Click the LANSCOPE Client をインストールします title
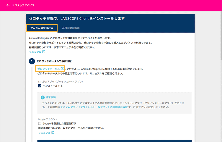Screen dimensions: 222x142 [77, 18]
